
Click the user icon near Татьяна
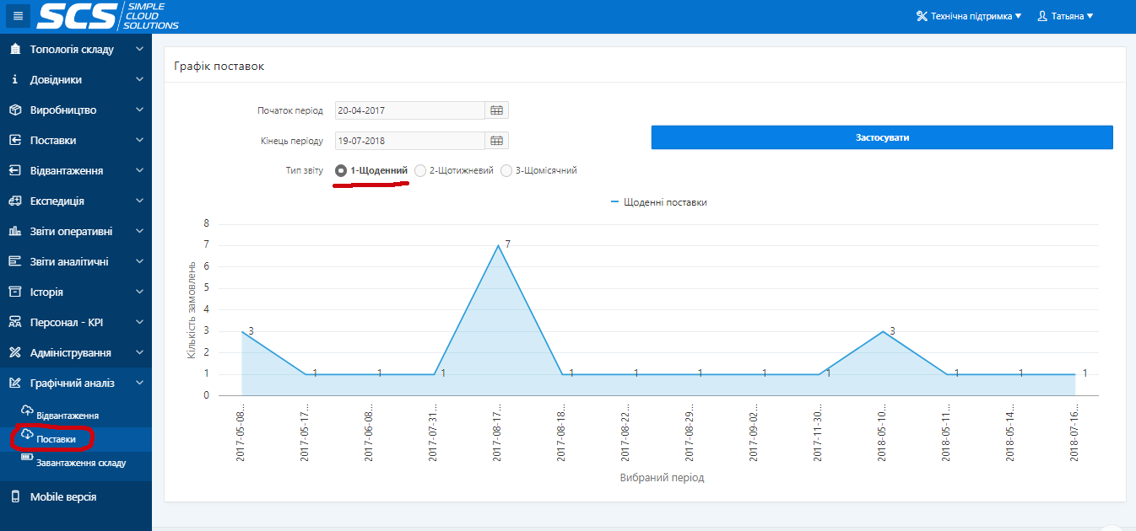1042,16
